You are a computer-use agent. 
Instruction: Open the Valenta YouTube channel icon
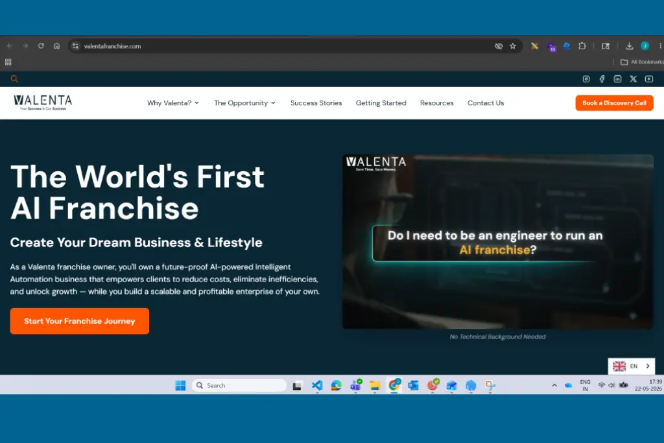[648, 78]
